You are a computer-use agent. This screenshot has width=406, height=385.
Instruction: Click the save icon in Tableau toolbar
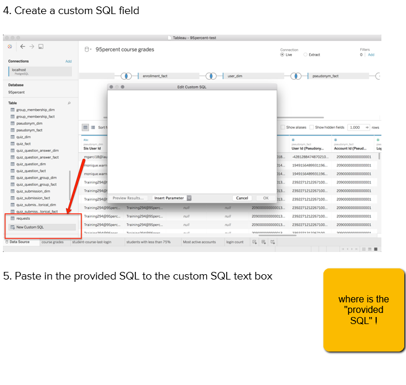[40, 47]
